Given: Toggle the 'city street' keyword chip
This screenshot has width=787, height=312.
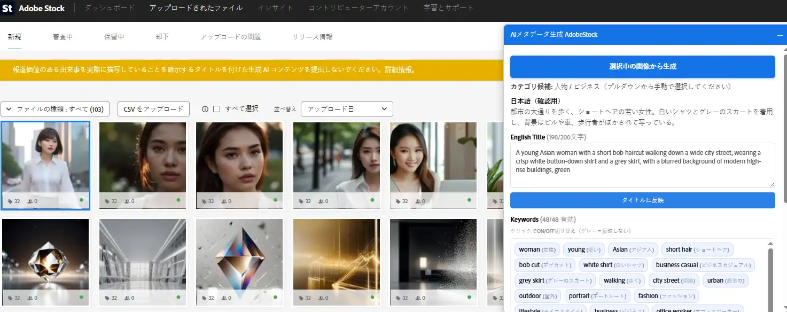Looking at the screenshot, I should [x=674, y=280].
